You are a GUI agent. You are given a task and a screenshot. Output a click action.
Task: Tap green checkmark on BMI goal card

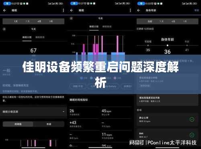click(192, 135)
